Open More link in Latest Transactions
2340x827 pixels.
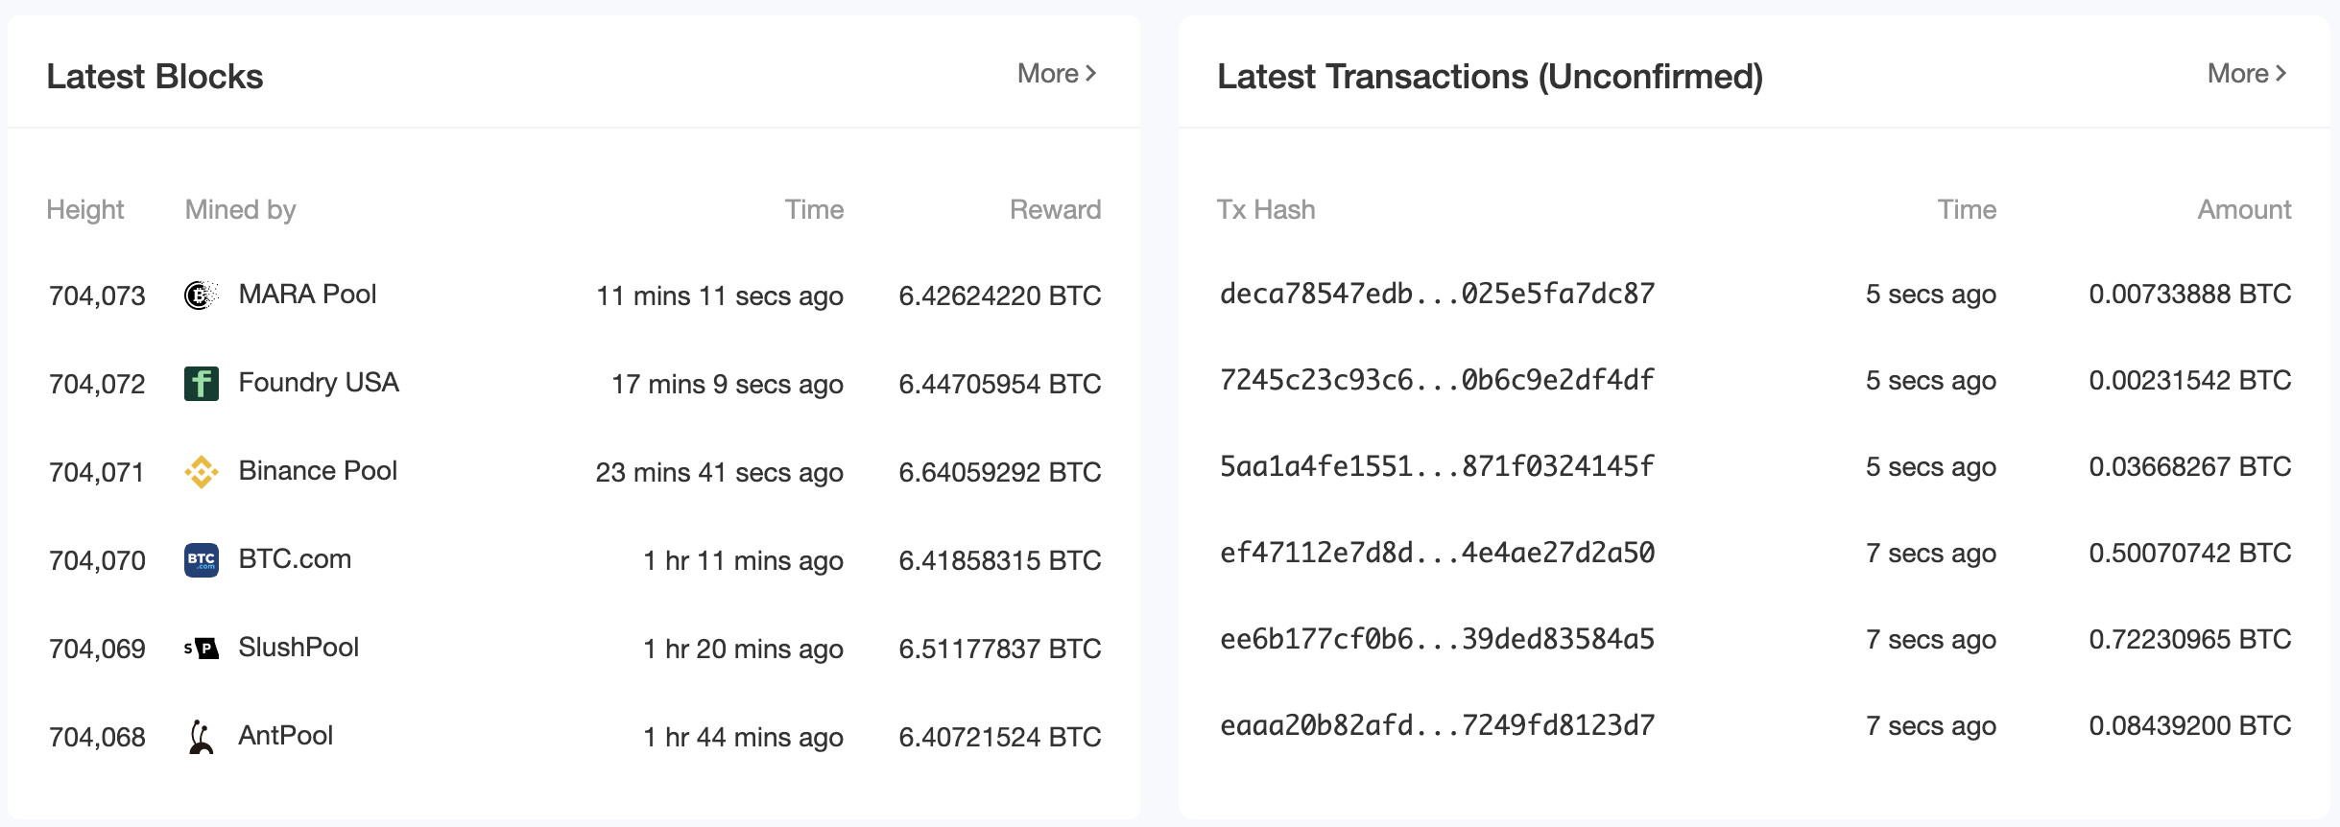click(x=2248, y=74)
